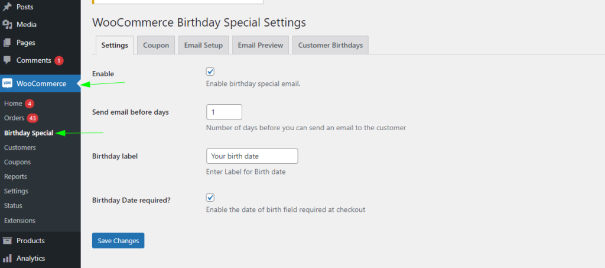Click the Save Changes button
The width and height of the screenshot is (605, 268).
tap(118, 241)
